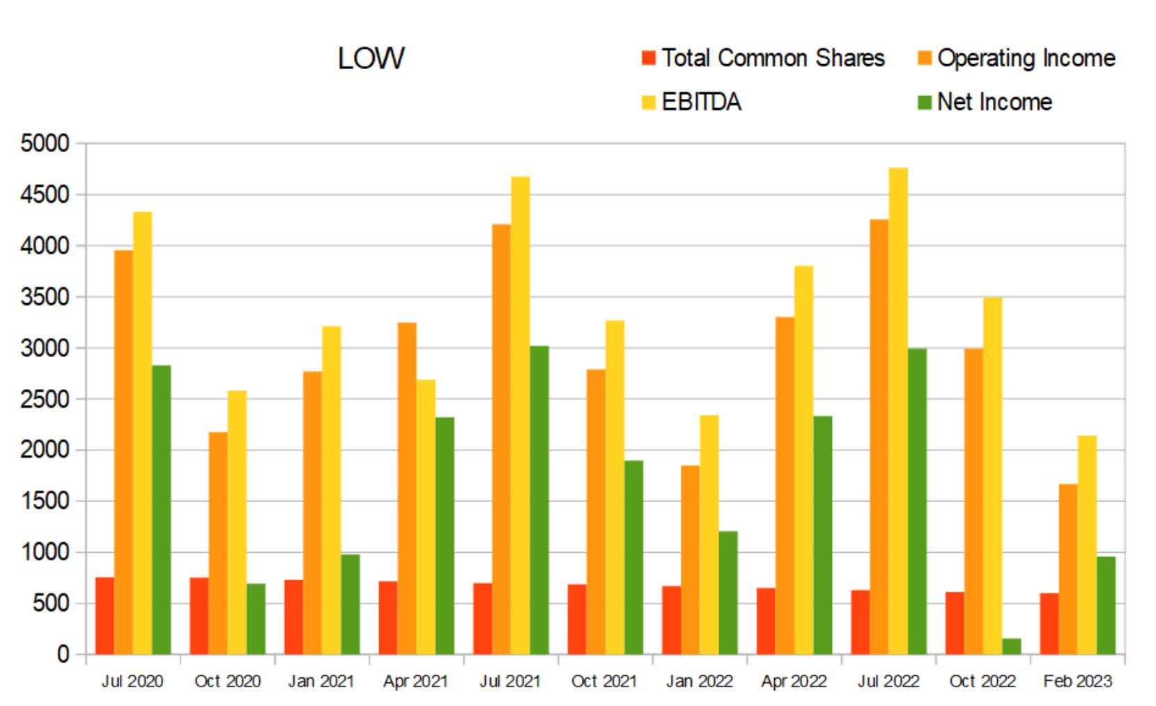Click the 4500 y-axis value
The height and width of the screenshot is (706, 1156).
[x=45, y=194]
